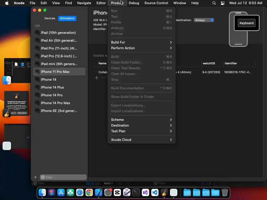
Task: Open the Source Control menu
Action: click(x=156, y=3)
